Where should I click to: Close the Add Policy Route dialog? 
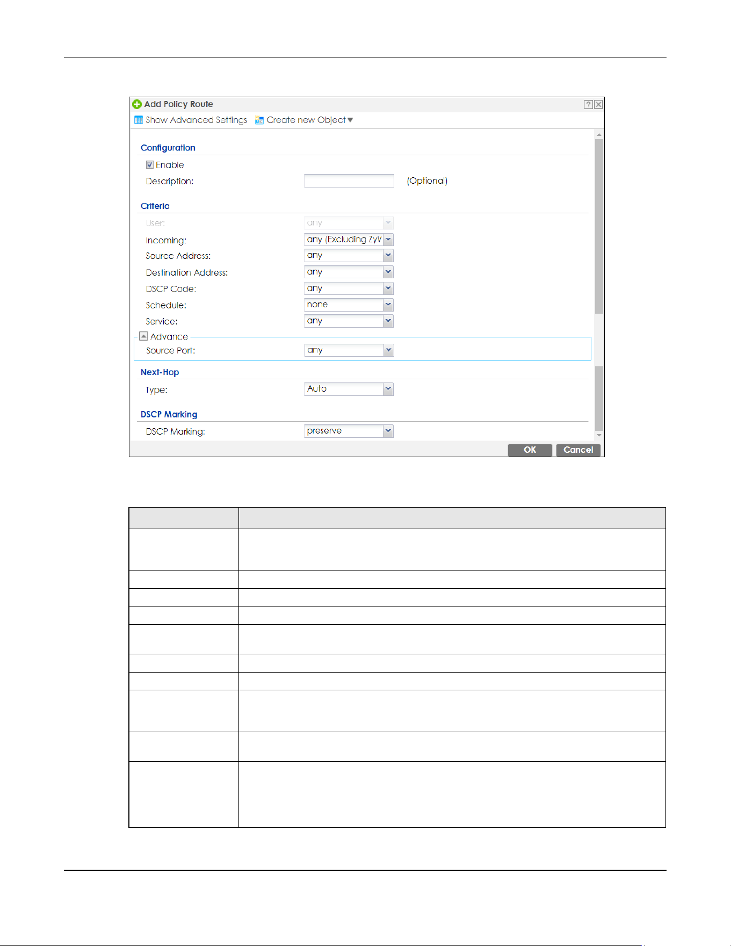tap(598, 104)
